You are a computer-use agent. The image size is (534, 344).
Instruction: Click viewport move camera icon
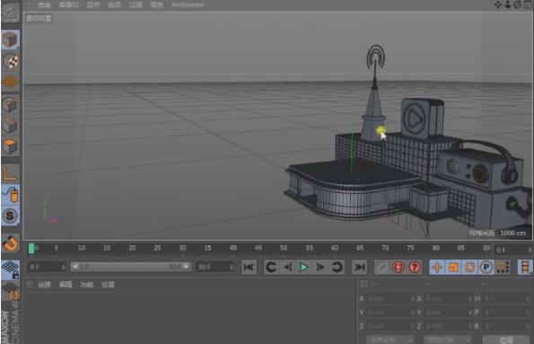498,4
